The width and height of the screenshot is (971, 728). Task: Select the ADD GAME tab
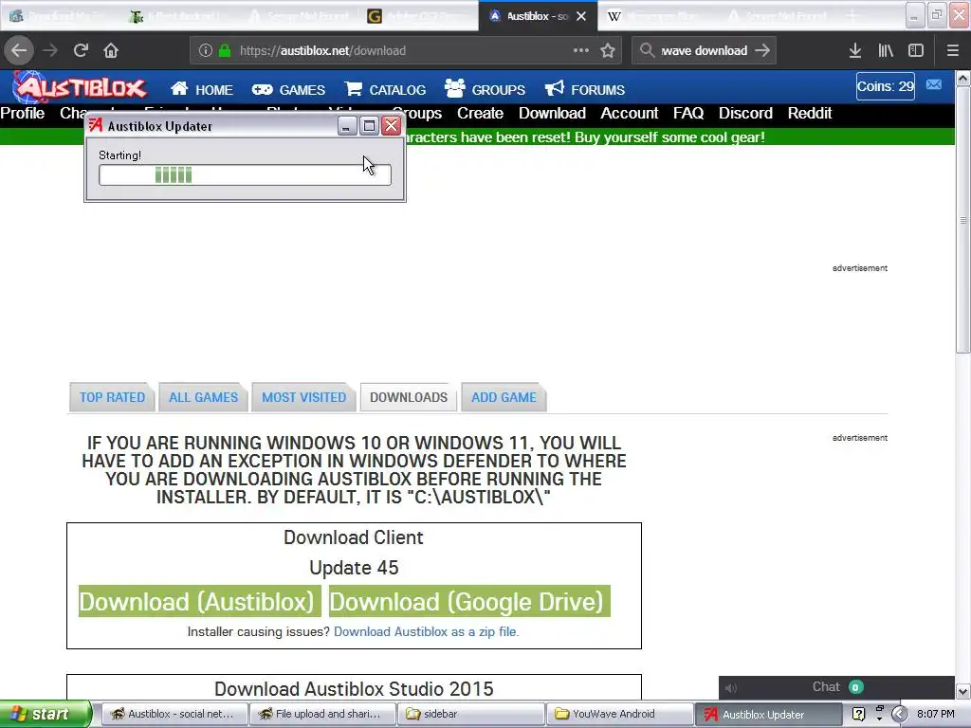(504, 397)
